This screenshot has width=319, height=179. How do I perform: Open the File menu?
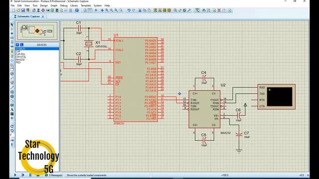(x=12, y=5)
